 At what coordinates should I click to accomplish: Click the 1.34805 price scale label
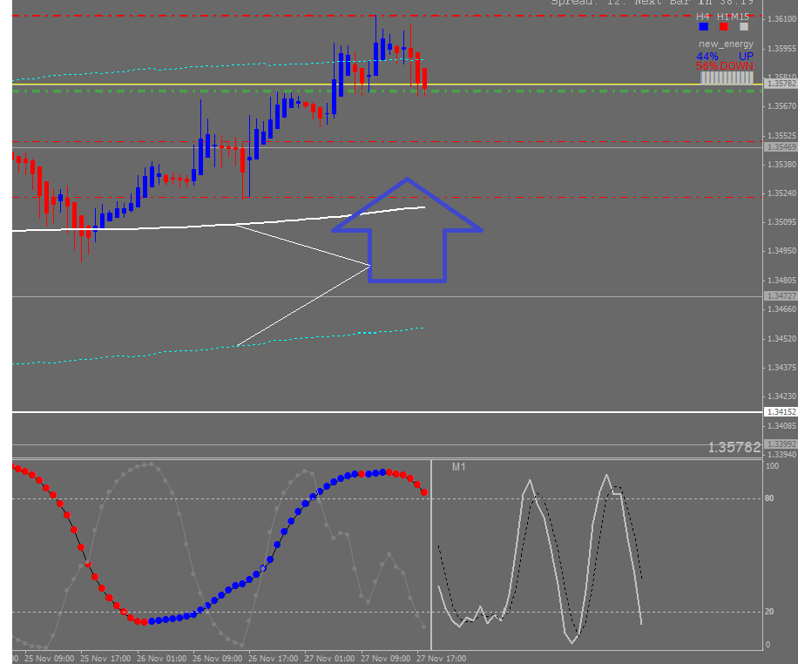click(781, 280)
